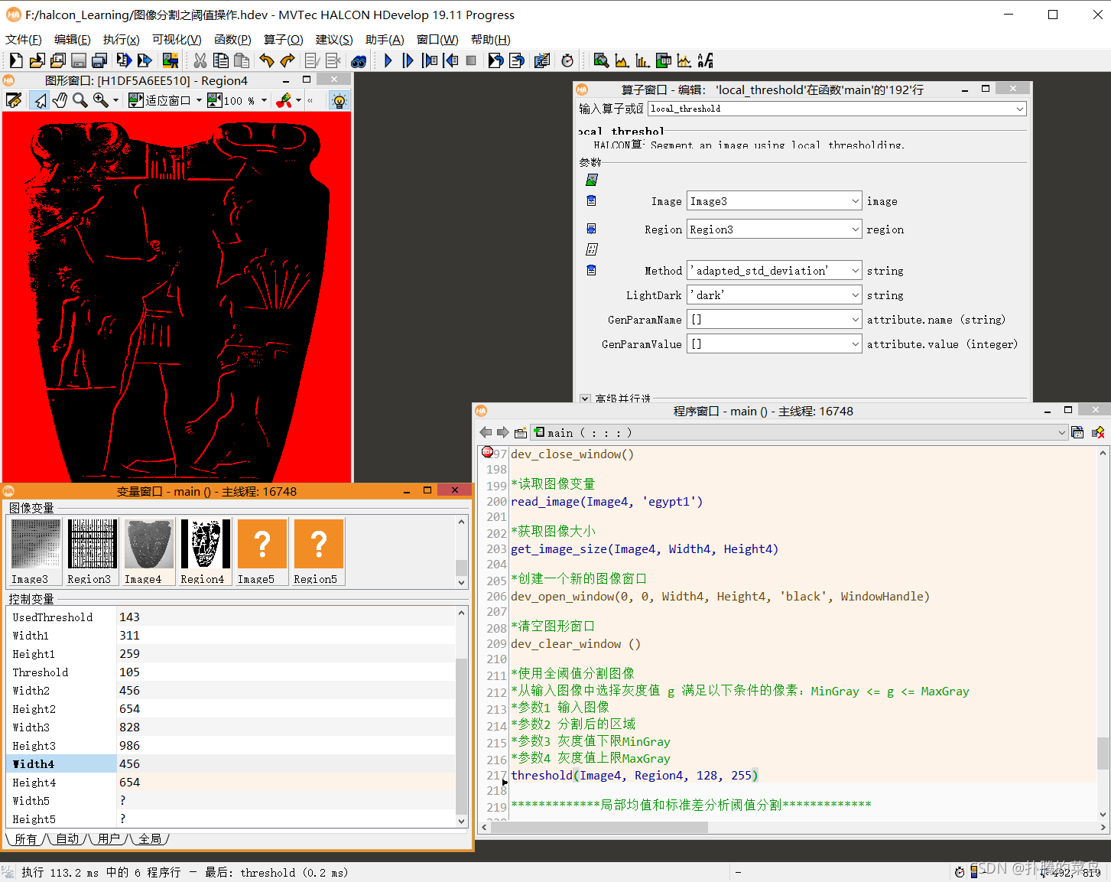Click the scissors Cut icon
1111x882 pixels.
pyautogui.click(x=200, y=60)
